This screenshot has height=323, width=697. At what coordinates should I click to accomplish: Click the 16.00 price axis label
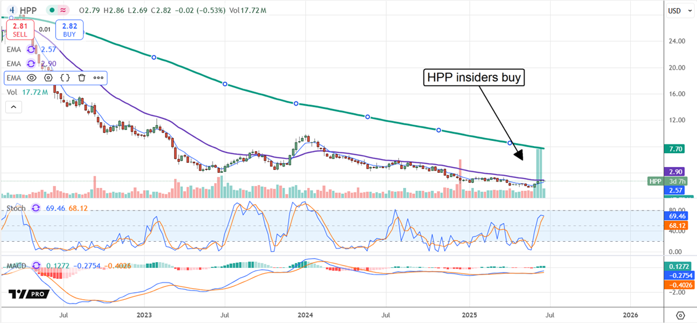(x=677, y=94)
